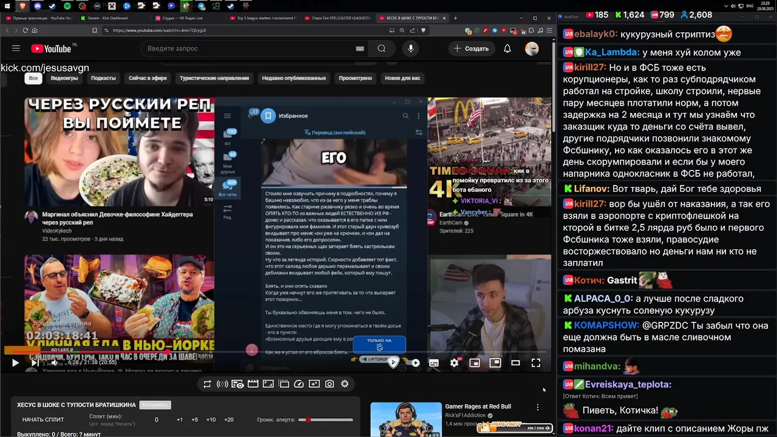
Task: Click 'НАЧАТЬ СПЛИТ' button
Action: (x=43, y=420)
